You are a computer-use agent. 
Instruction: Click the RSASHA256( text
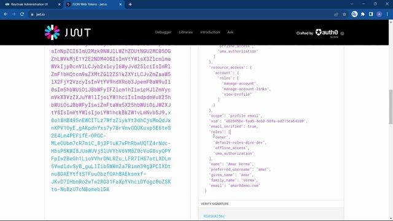(x=214, y=216)
